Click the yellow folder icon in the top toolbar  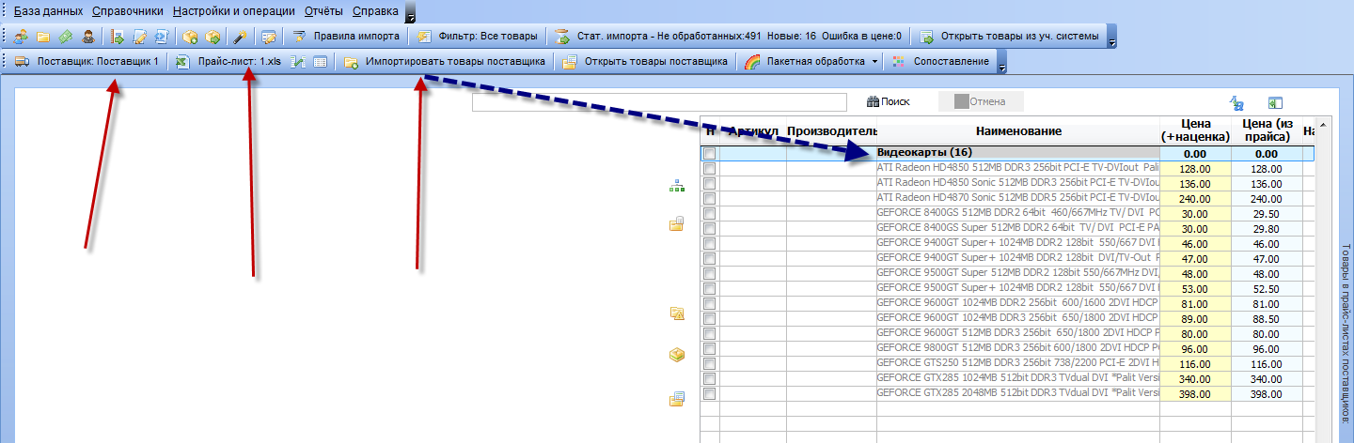(x=43, y=37)
